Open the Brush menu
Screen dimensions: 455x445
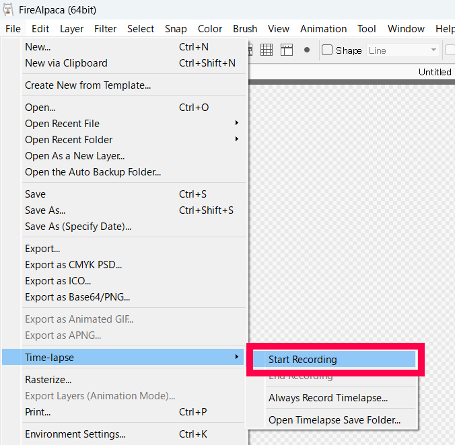[245, 29]
